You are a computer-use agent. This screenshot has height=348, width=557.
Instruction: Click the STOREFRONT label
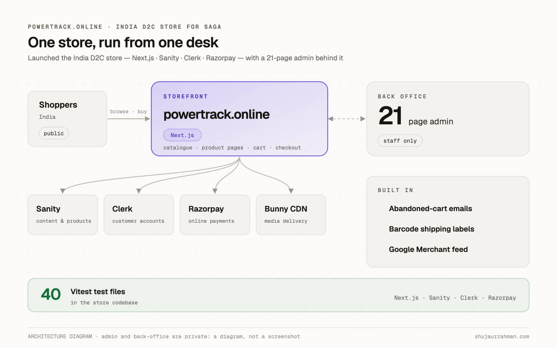click(x=185, y=97)
